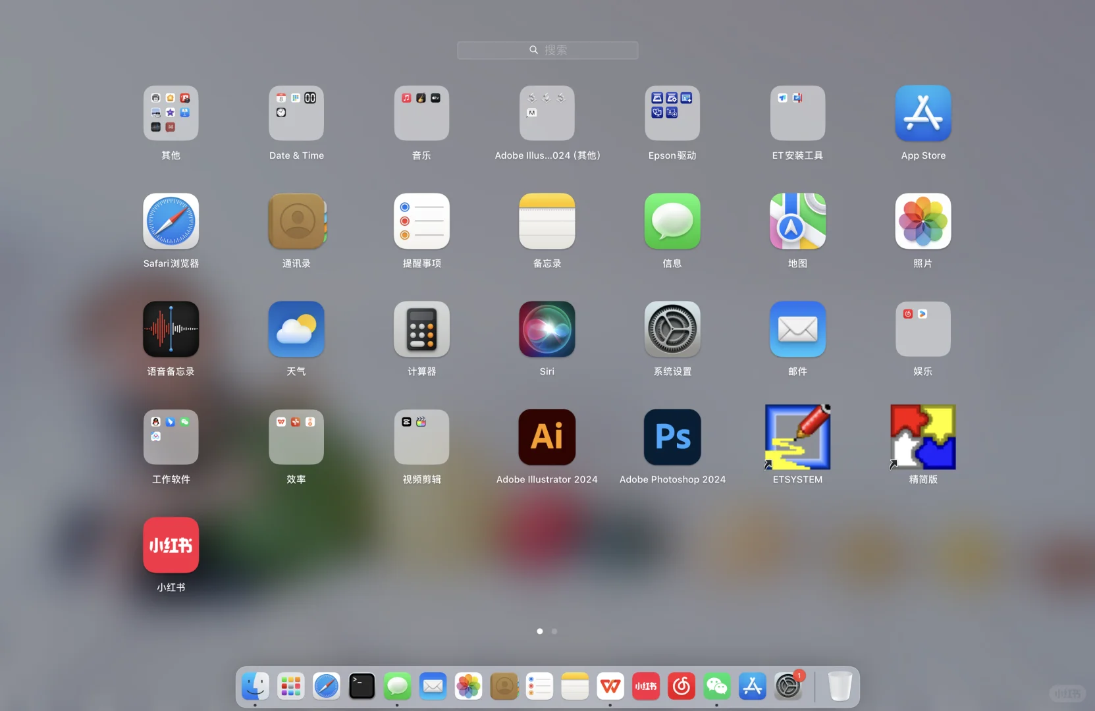
Task: Open the Epson驱动 folder
Action: (672, 113)
